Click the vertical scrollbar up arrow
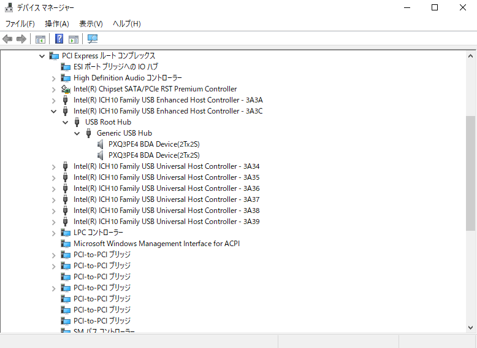 (470, 56)
